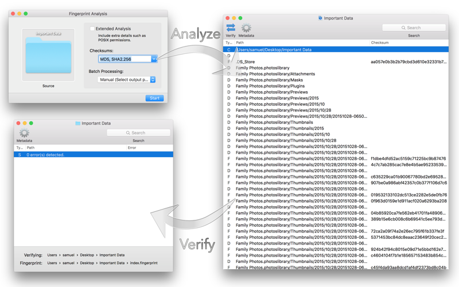This screenshot has height=287, width=459.
Task: Click Important Data in the Verifying path bar
Action: coord(112,255)
